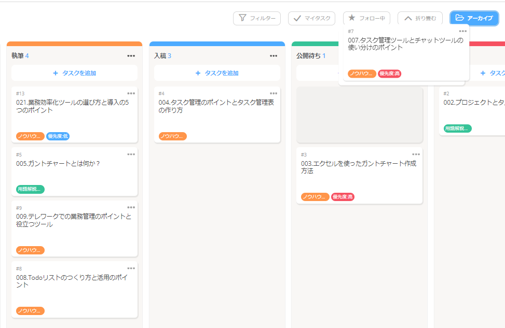The image size is (505, 328).
Task: Open the 入稿 column options menu
Action: point(274,56)
